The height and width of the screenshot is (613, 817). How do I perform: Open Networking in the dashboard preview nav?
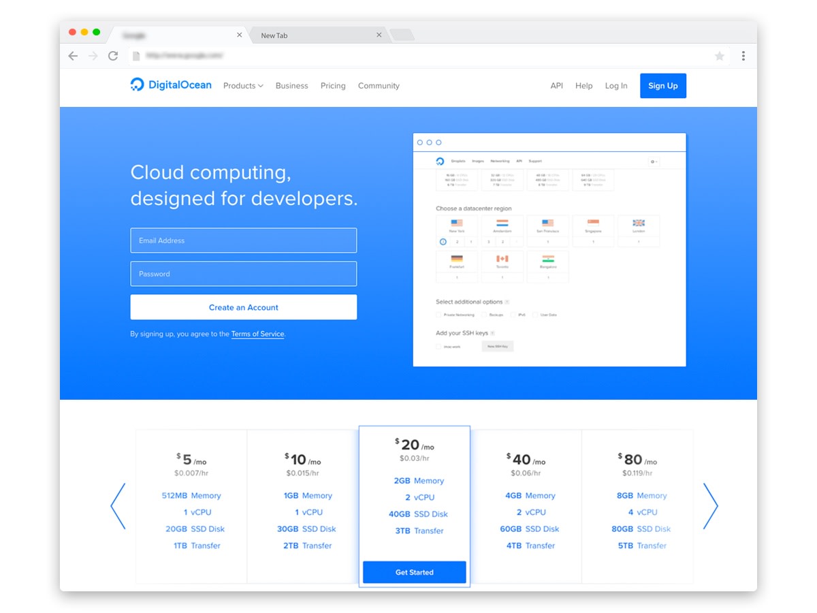tap(500, 161)
